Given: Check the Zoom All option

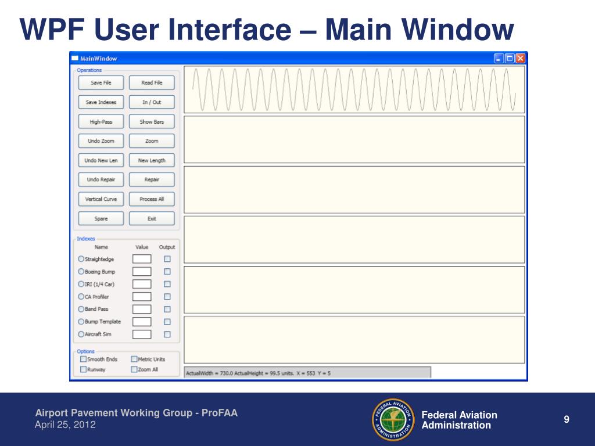Looking at the screenshot, I should [134, 369].
